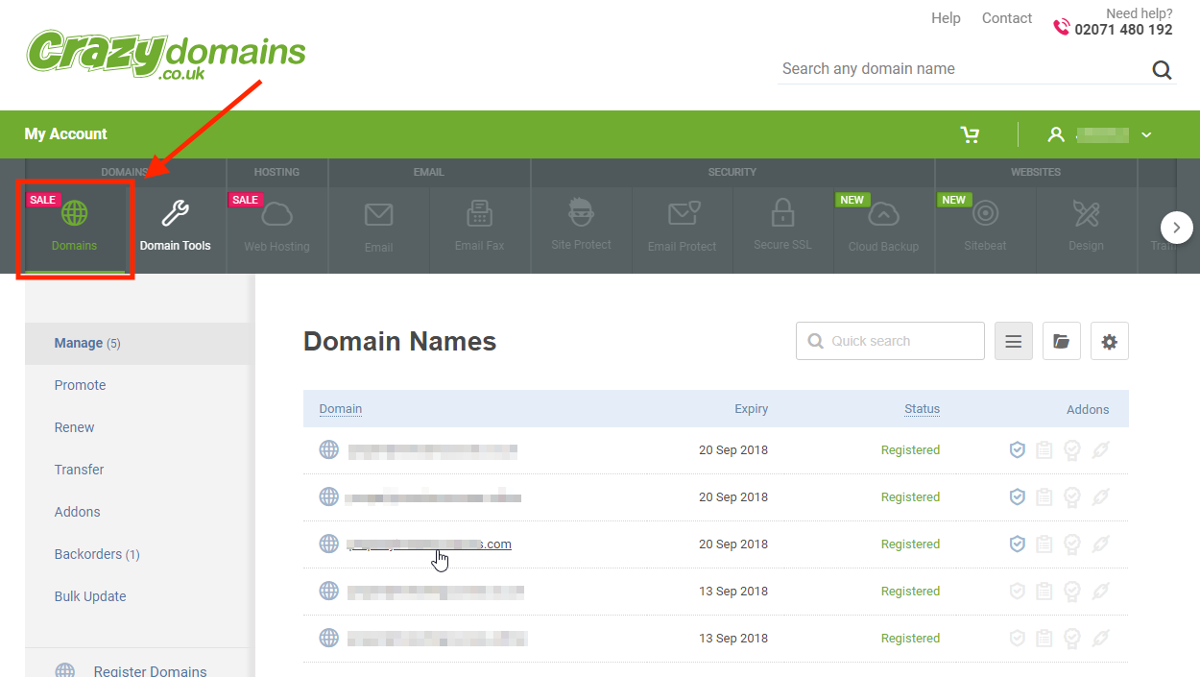Click certificate badge addon in first domain row
1200x677 pixels.
[1072, 450]
